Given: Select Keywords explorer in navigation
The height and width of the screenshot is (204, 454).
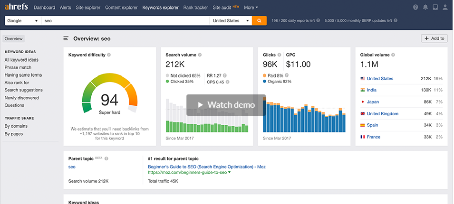Looking at the screenshot, I should tap(160, 8).
